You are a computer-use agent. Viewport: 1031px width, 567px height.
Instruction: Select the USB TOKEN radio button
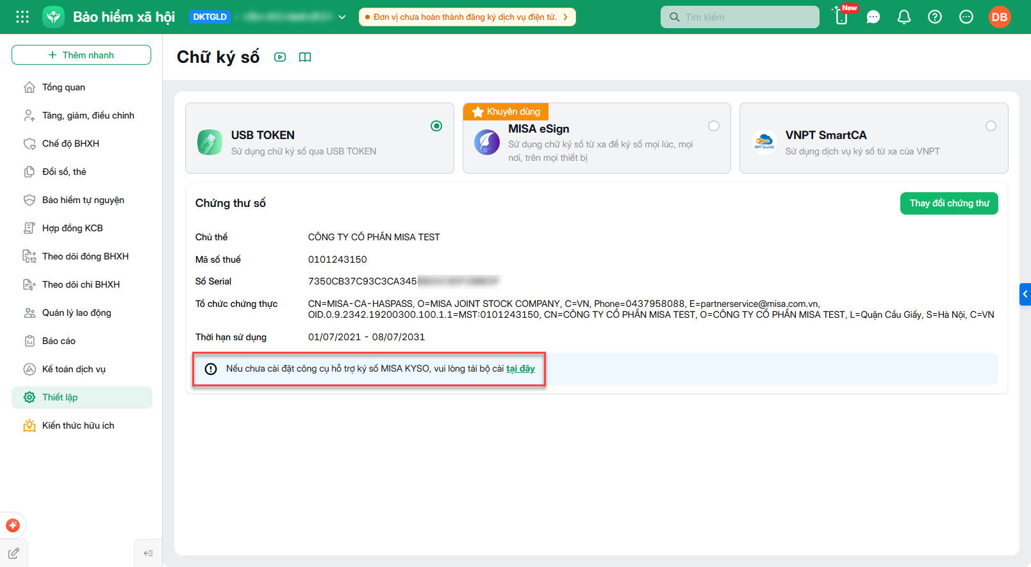click(x=436, y=126)
